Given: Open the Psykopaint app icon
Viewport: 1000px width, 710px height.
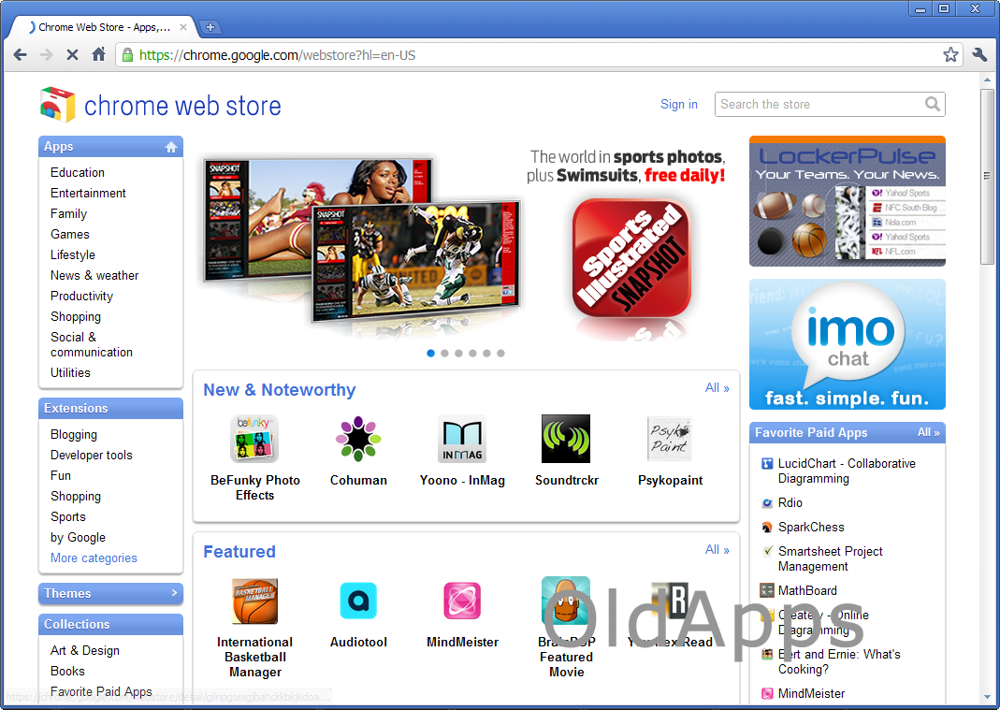Looking at the screenshot, I should [670, 439].
